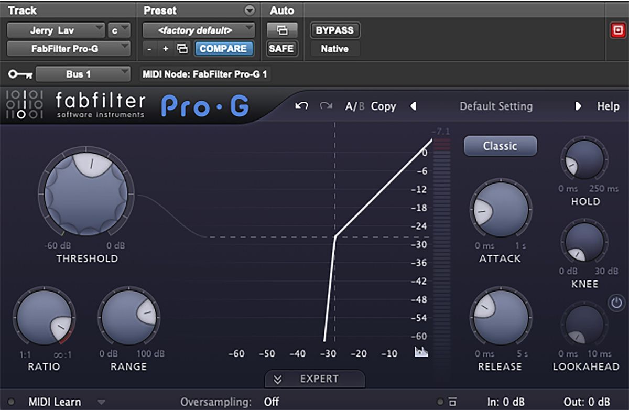
Task: Click the MIDI Learn label
Action: coord(55,402)
